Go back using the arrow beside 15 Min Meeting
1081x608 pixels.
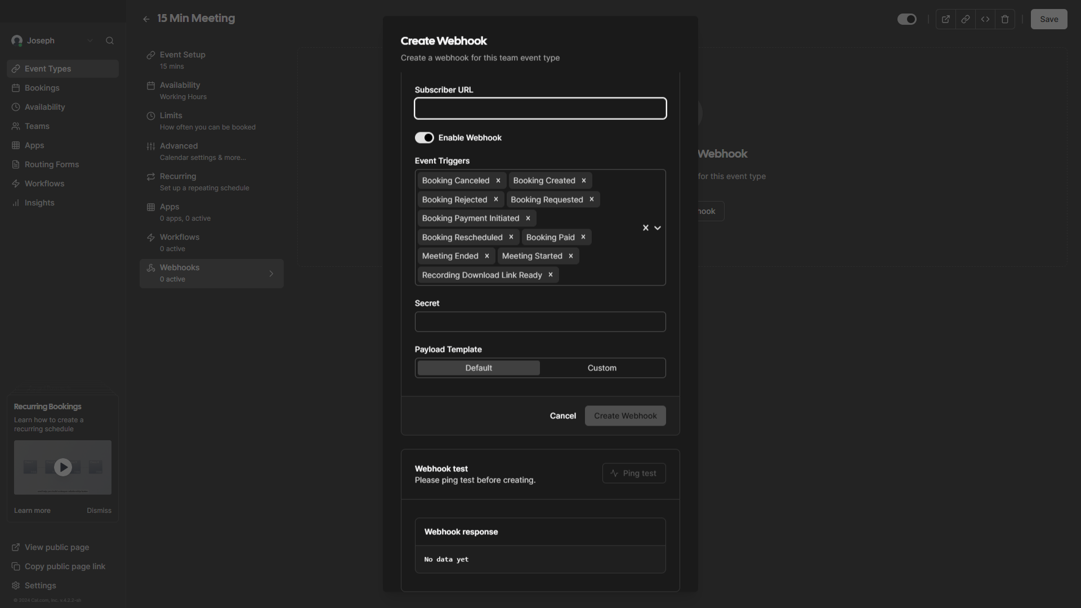(x=146, y=19)
